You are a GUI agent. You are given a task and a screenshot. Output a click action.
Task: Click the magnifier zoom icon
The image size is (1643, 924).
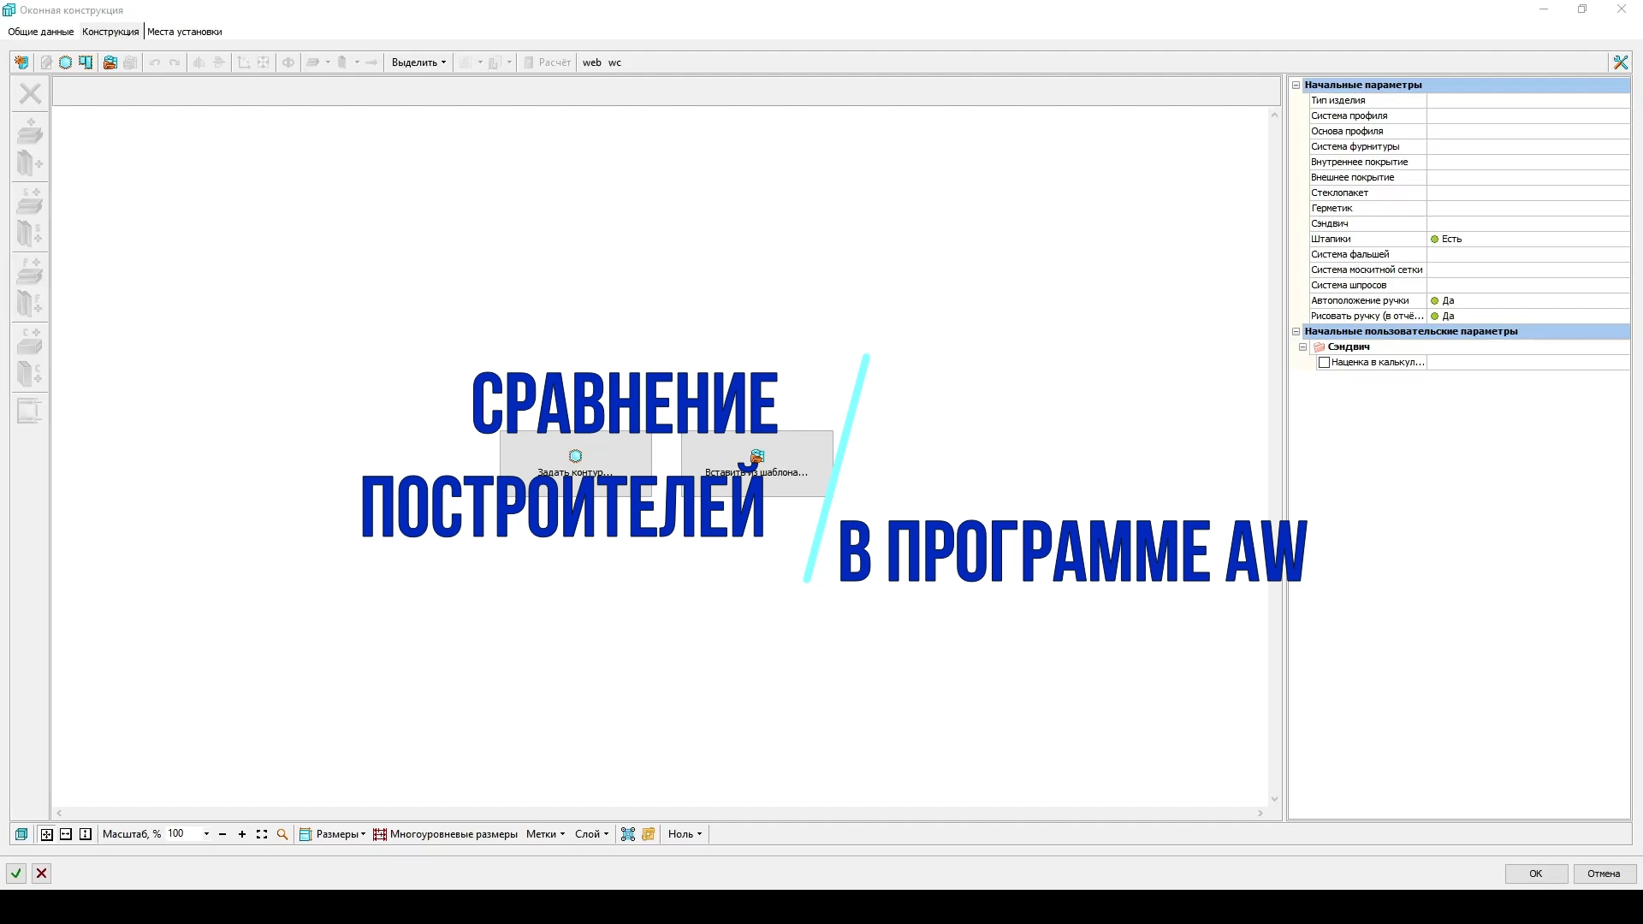282,834
